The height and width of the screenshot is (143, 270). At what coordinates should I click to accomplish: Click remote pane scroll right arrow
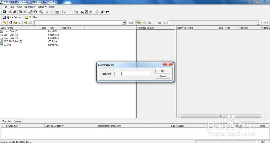[268, 116]
